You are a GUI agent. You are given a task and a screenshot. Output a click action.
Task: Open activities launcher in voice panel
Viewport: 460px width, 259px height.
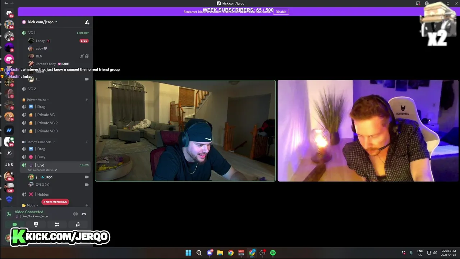point(57,224)
